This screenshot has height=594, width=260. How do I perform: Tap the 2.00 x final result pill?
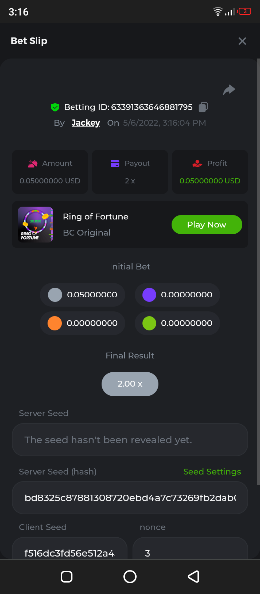[x=130, y=384]
